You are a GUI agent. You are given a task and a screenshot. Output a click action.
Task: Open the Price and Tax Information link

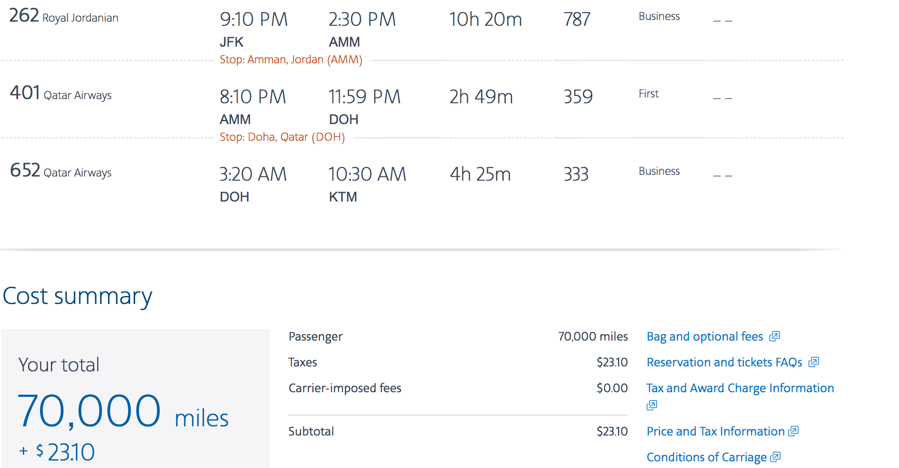716,431
